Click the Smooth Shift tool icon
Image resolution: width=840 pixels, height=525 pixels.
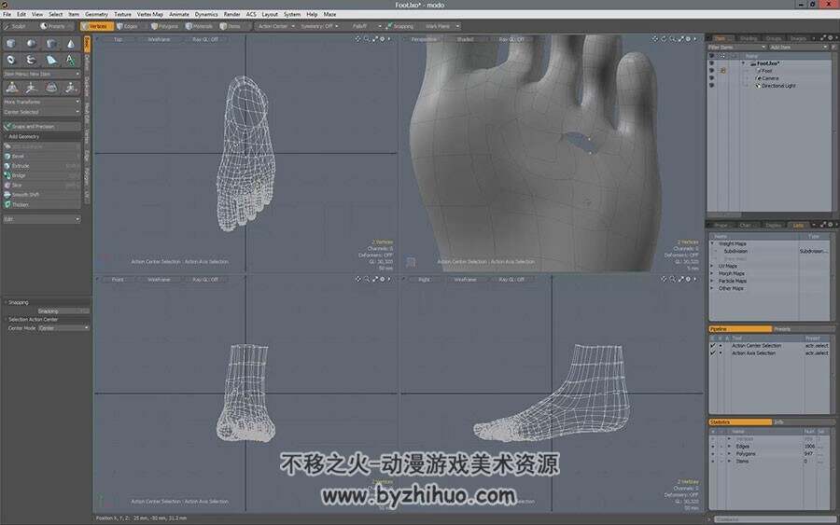(7, 195)
